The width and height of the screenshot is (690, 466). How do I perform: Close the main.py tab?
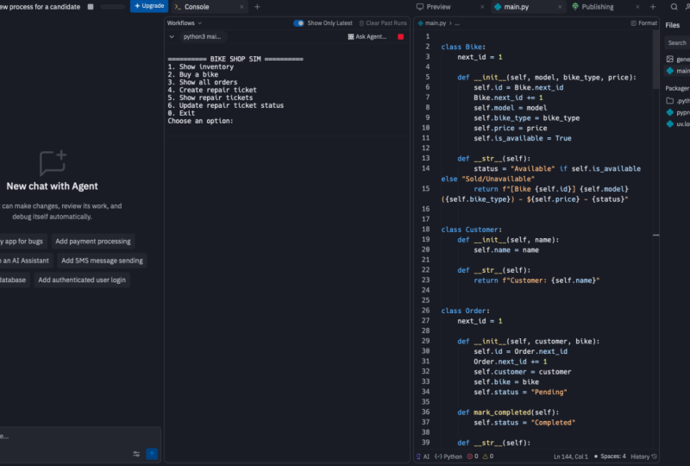(x=560, y=7)
